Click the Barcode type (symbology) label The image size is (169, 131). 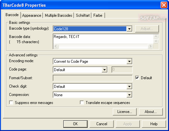(x=29, y=28)
